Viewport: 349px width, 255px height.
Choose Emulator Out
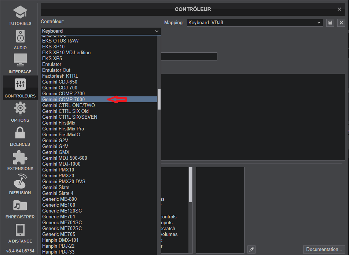99,70
